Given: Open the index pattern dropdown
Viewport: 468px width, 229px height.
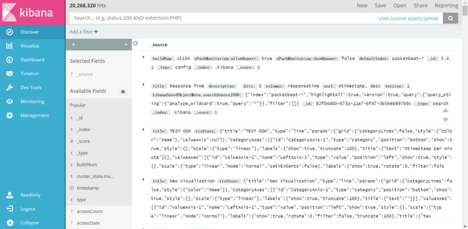Looking at the screenshot, I should tap(99, 44).
